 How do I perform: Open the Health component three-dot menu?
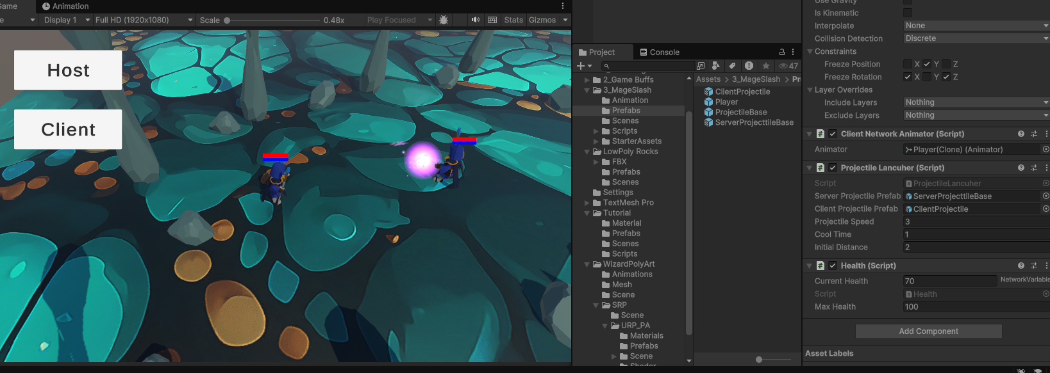pyautogui.click(x=1046, y=266)
